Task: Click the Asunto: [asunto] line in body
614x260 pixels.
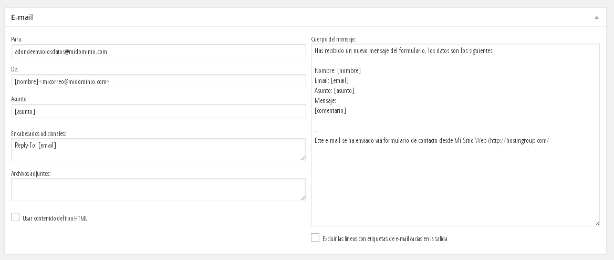Action: pyautogui.click(x=335, y=91)
